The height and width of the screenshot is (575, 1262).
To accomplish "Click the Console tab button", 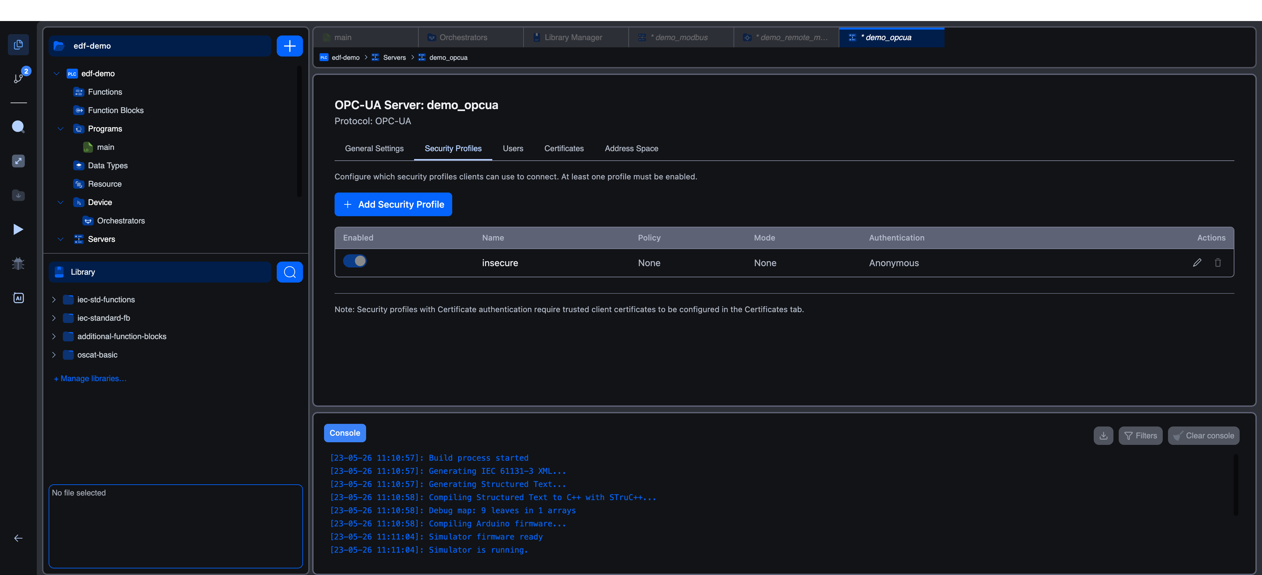I will tap(345, 433).
